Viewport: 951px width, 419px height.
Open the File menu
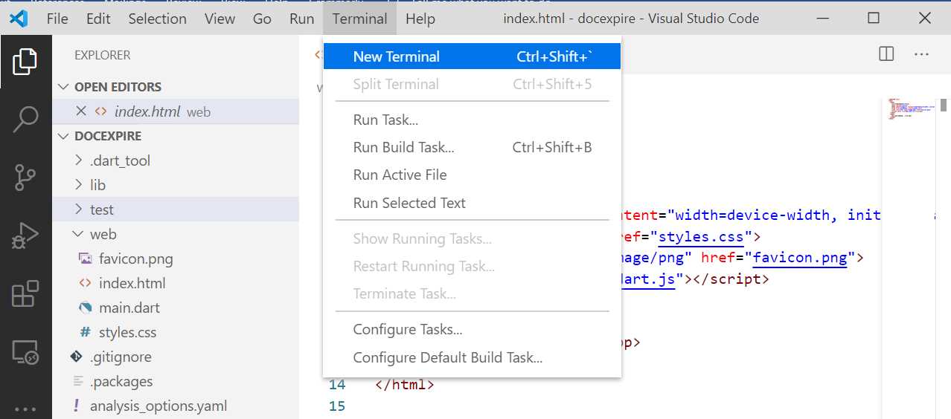[x=57, y=19]
